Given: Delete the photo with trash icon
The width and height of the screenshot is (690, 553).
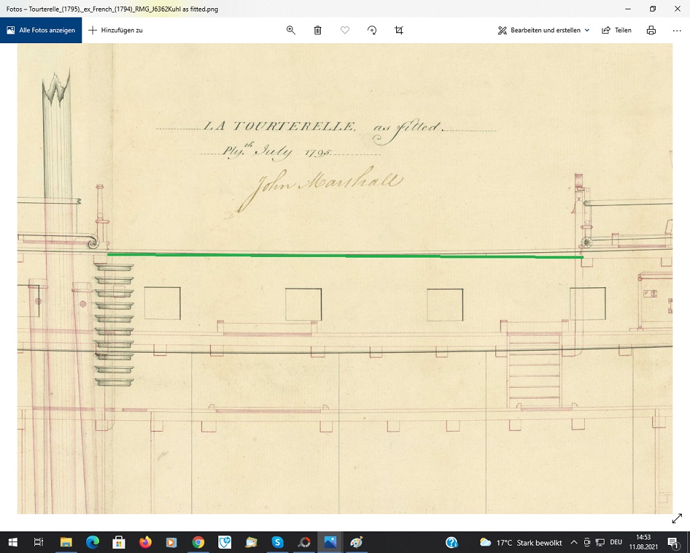Looking at the screenshot, I should 318,30.
